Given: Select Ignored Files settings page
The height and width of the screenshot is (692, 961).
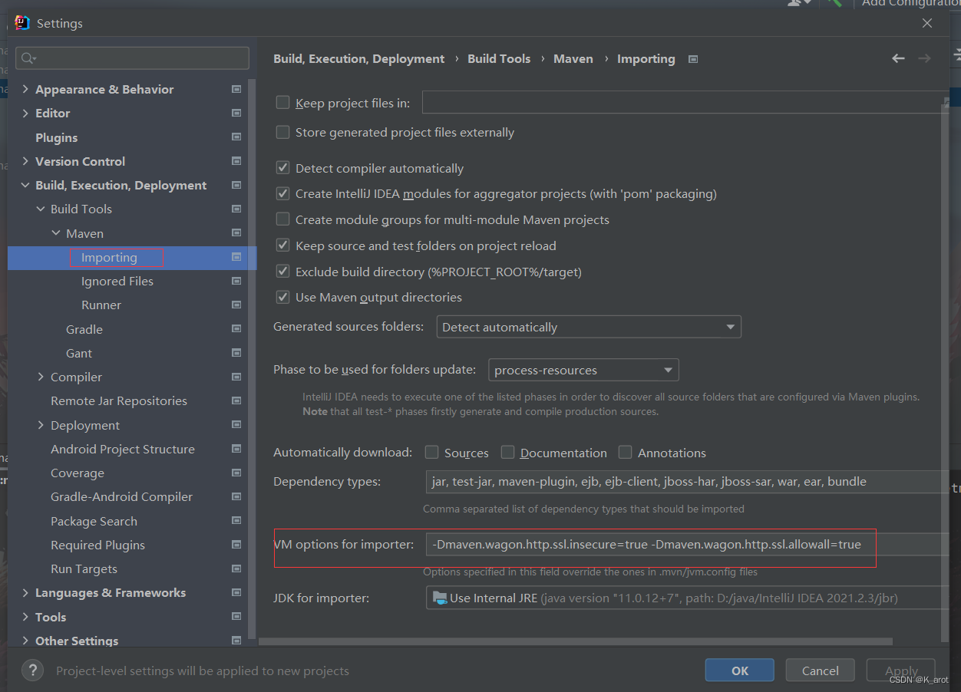Looking at the screenshot, I should [x=117, y=281].
